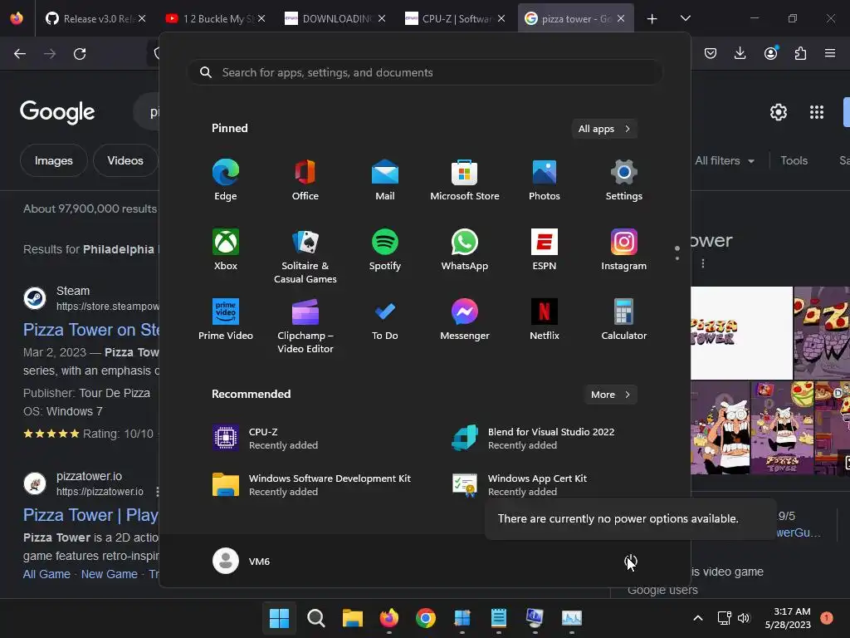This screenshot has width=850, height=638.
Task: Open Solitaire & Casual Games
Action: 305,257
